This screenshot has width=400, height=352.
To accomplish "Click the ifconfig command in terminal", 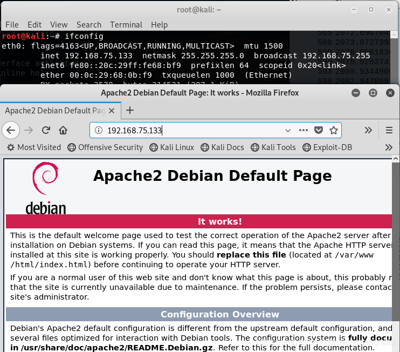I will click(84, 36).
